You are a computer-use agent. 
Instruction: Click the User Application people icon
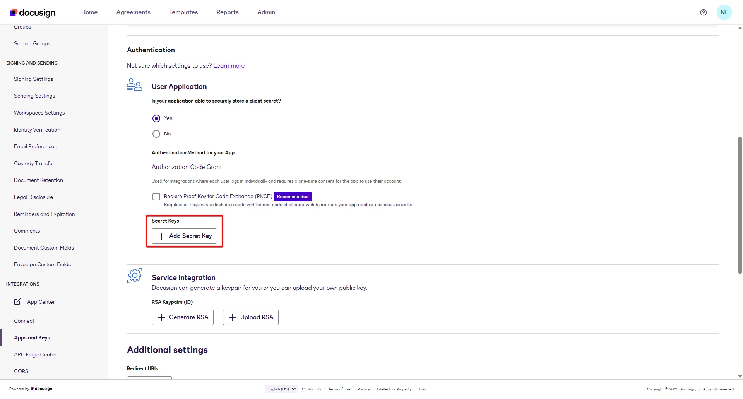click(134, 84)
